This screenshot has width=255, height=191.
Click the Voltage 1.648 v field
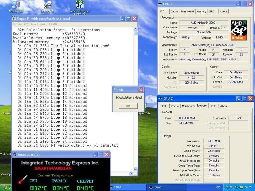(220, 37)
